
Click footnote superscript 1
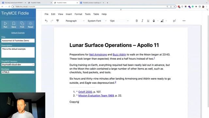(x=154, y=58)
